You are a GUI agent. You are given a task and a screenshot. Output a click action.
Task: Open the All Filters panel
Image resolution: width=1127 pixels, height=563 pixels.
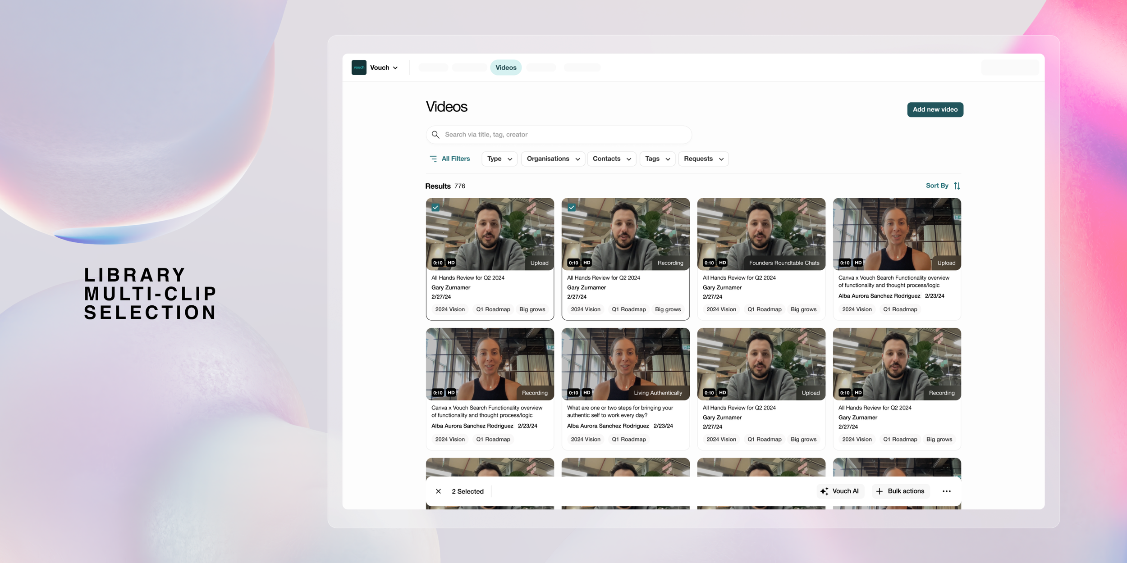tap(449, 159)
